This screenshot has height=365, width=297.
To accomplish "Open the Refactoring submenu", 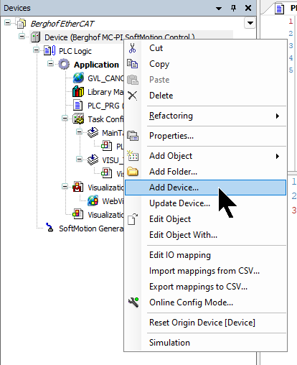I will [206, 116].
